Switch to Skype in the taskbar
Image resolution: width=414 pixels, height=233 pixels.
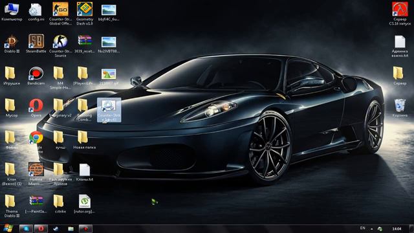pyautogui.click(x=26, y=228)
